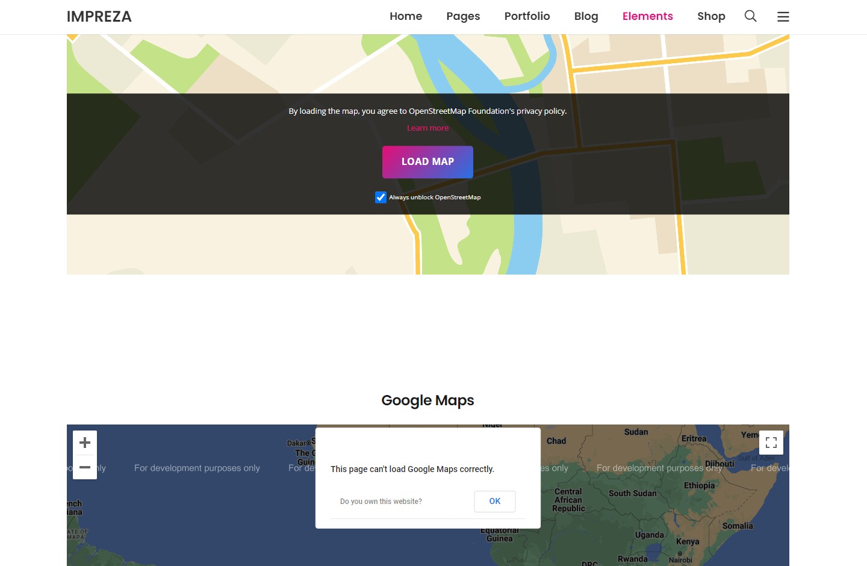The width and height of the screenshot is (867, 566).
Task: Click the IMPREZA site logo
Action: [x=99, y=16]
